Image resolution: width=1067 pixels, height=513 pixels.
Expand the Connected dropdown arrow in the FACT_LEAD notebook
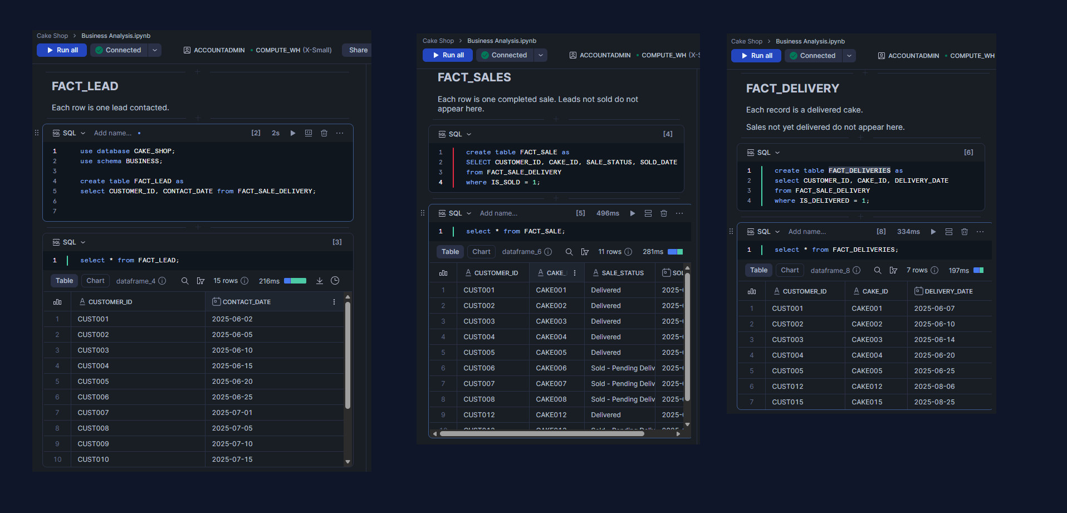[155, 50]
